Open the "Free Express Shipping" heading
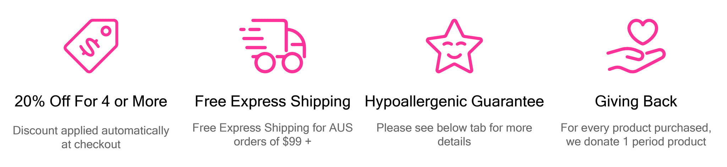Screen dimensions: 727x167 [273, 101]
